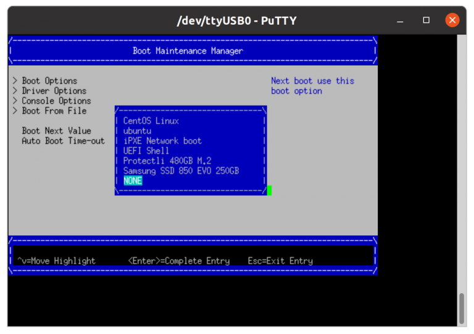Select the Auto Boot Time-out setting
Viewport: 474px width, 334px height.
63,141
